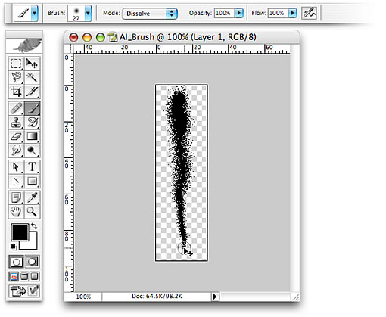Choose the Hand tool
Viewport: 386px width, 317px height.
point(16,212)
